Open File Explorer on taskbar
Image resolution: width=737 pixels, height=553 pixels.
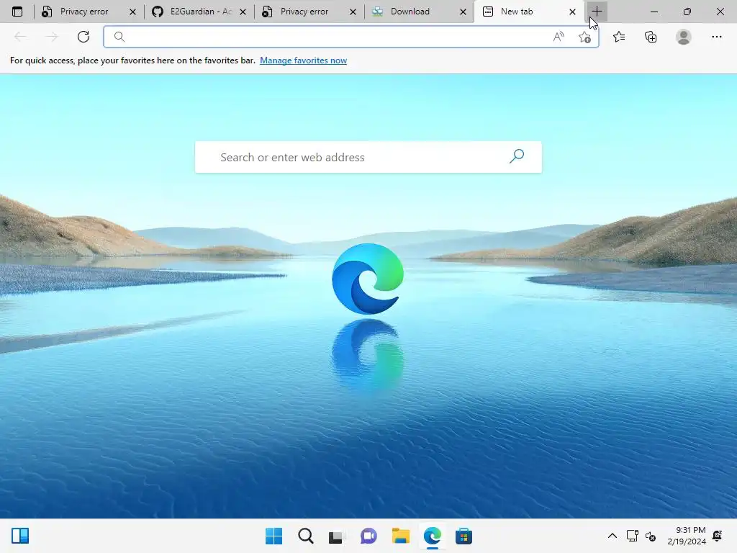[x=400, y=536]
